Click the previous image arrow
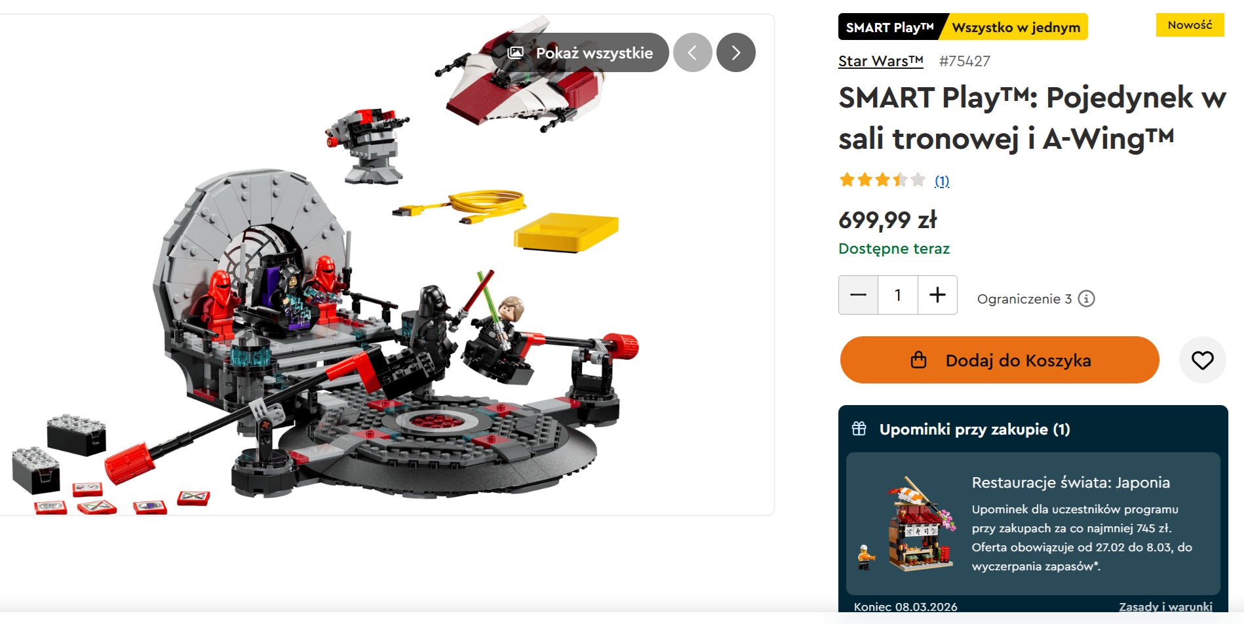This screenshot has height=624, width=1244. pyautogui.click(x=692, y=52)
